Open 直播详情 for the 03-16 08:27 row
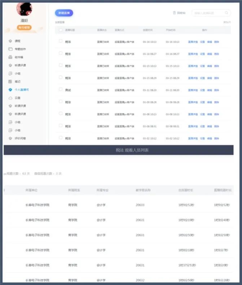 (x=193, y=54)
